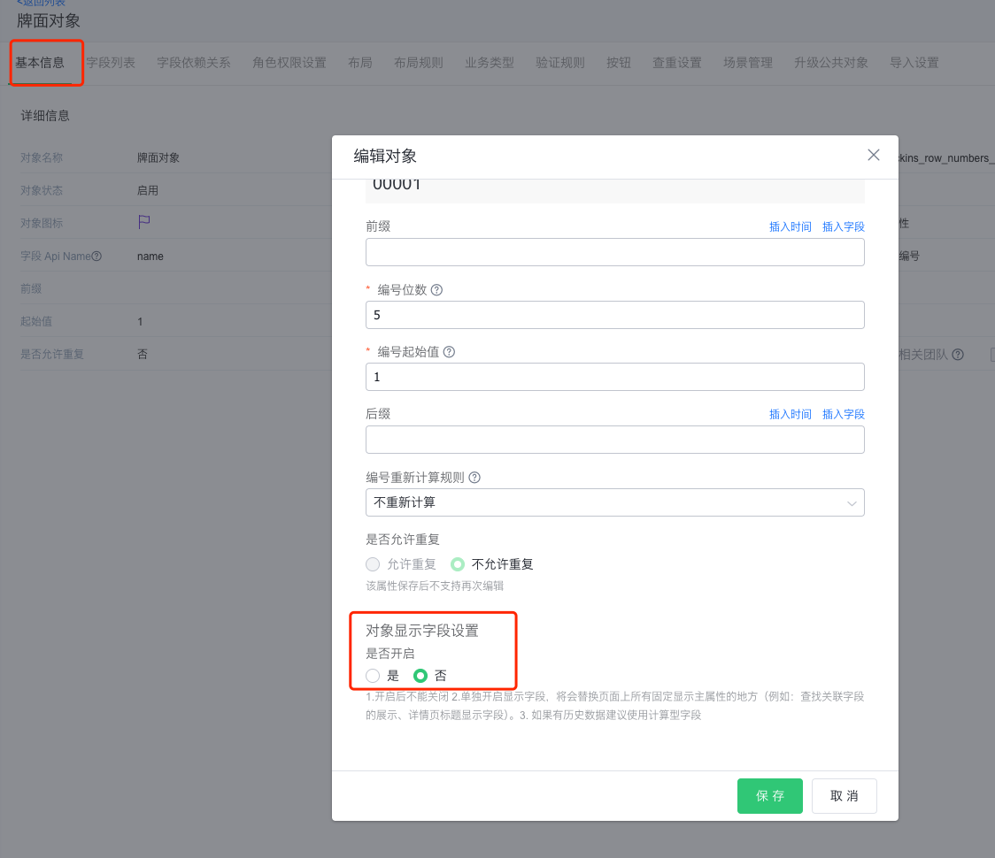Focus the 编号位数 input field

point(614,315)
